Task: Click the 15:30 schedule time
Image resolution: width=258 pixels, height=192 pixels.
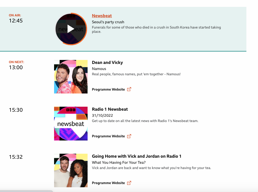Action: tap(16, 110)
